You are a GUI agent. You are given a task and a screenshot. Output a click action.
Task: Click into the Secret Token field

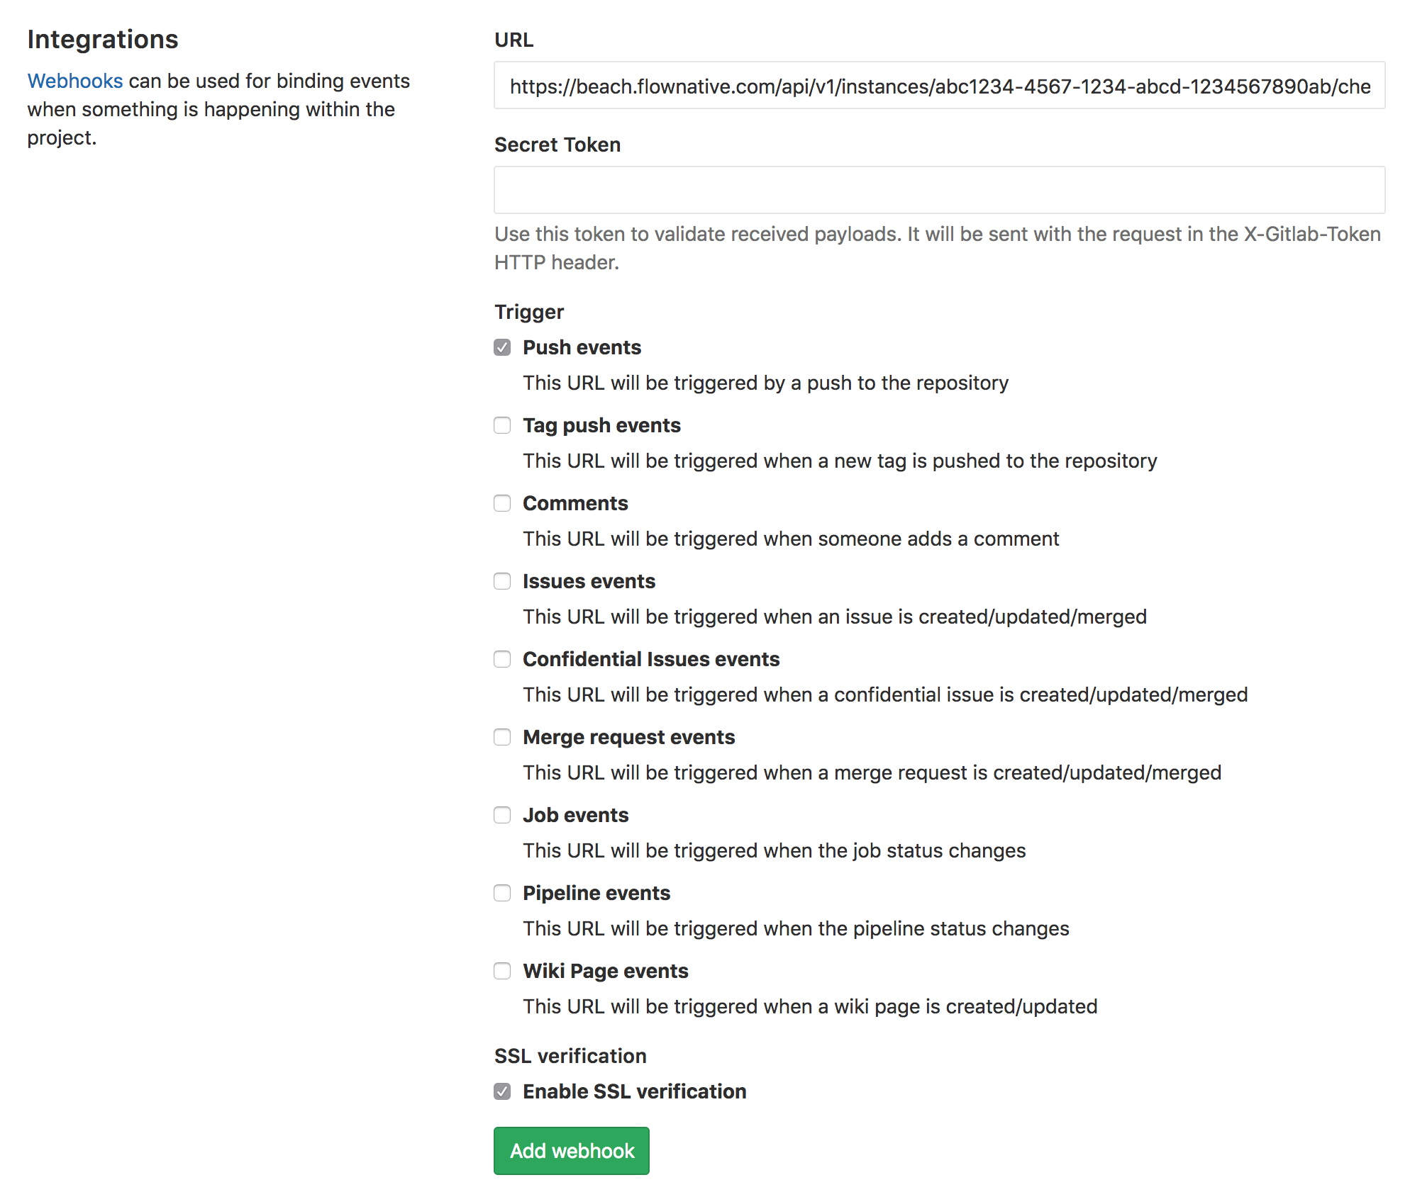(x=939, y=190)
